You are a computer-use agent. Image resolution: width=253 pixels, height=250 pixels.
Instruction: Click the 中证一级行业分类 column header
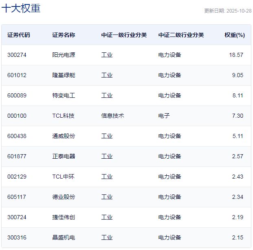tap(124, 35)
